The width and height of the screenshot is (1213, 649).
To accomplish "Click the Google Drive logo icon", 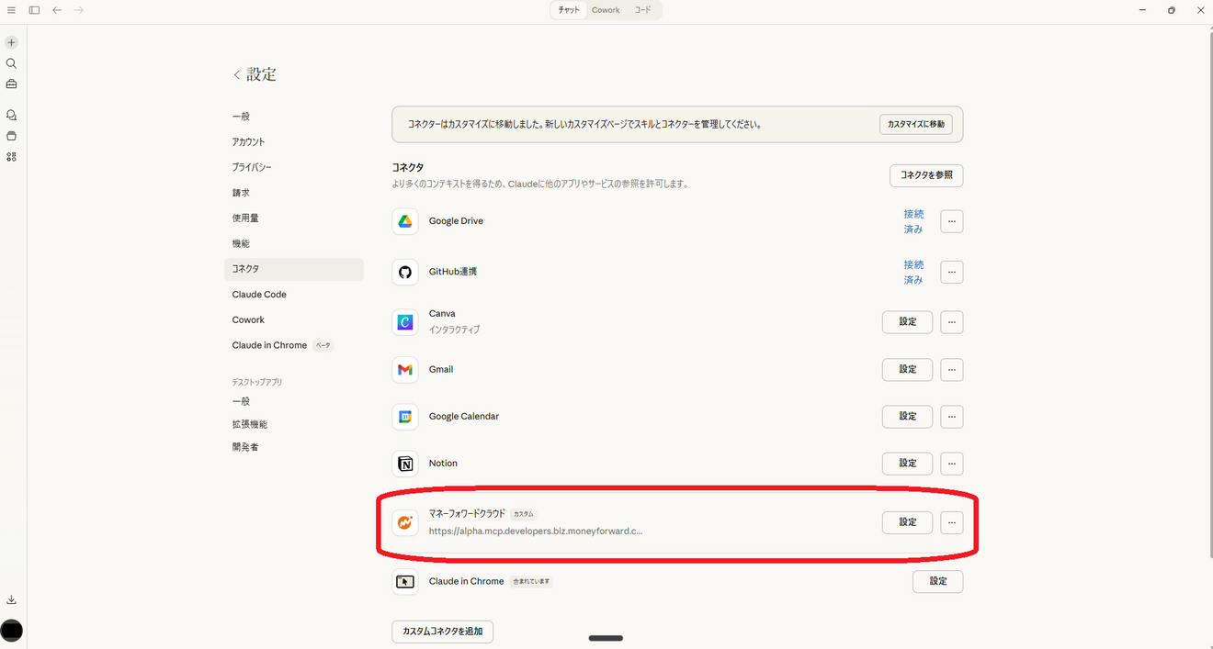I will pos(405,221).
